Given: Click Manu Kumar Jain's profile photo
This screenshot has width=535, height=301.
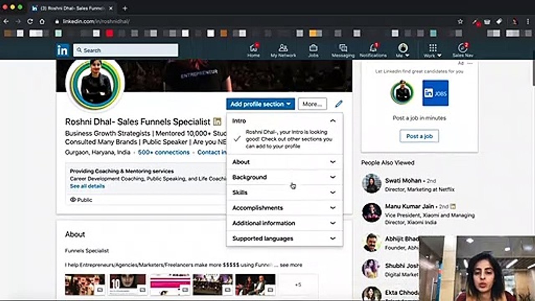Looking at the screenshot, I should (x=372, y=212).
